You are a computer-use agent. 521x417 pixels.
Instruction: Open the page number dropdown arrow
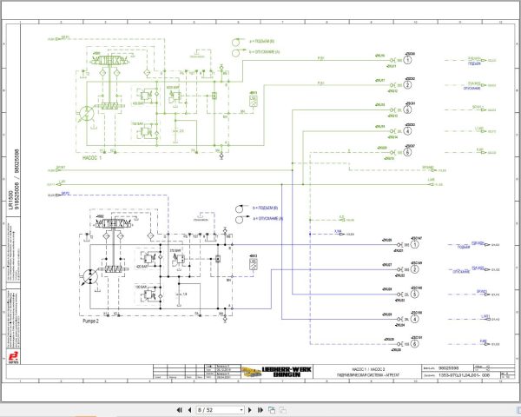click(x=241, y=410)
